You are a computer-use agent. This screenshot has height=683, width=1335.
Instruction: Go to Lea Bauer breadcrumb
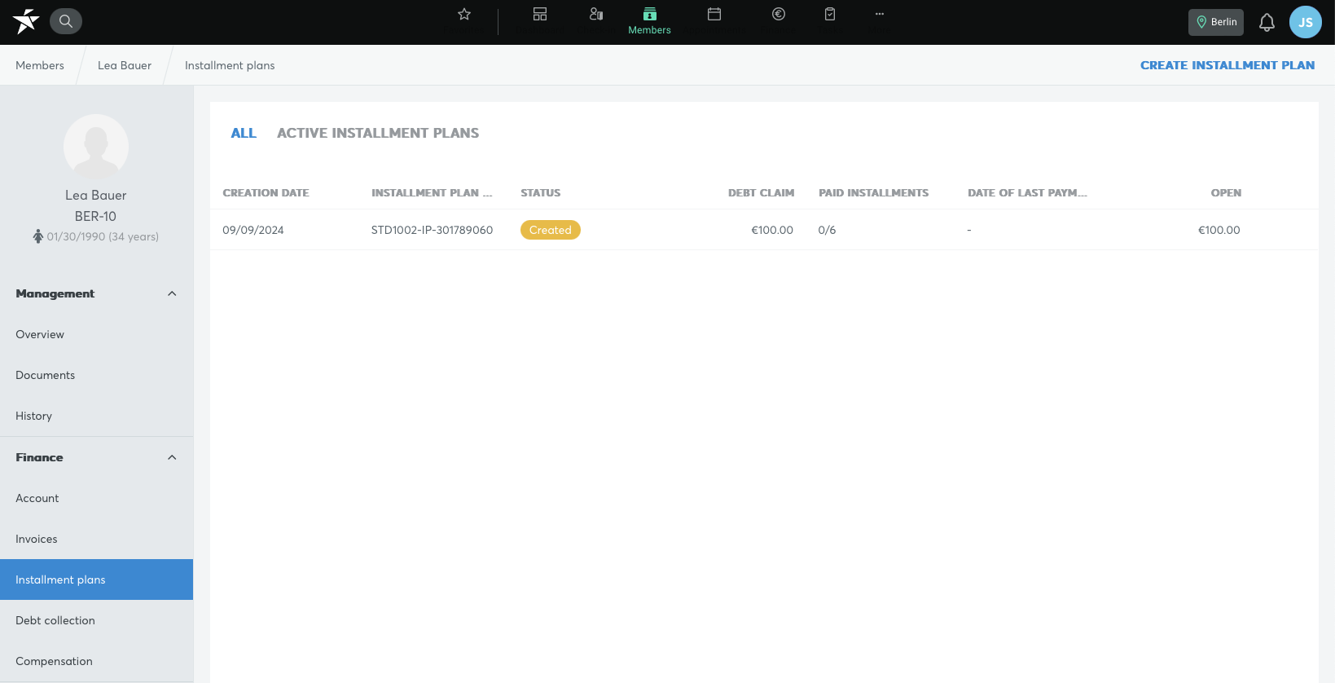(x=125, y=65)
